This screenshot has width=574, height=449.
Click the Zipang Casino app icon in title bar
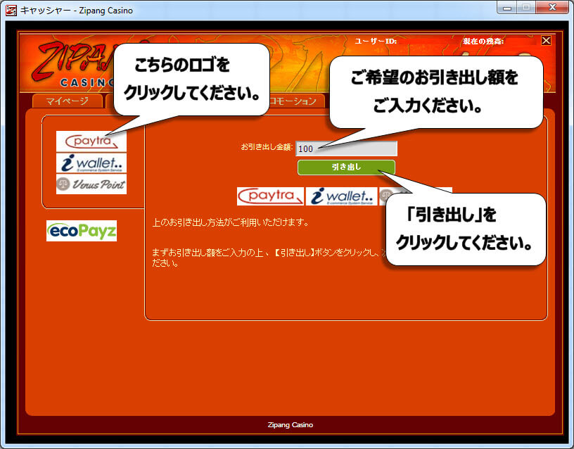tap(11, 11)
